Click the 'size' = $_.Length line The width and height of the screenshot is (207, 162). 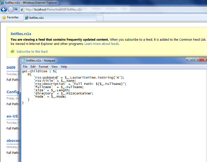click(52, 90)
